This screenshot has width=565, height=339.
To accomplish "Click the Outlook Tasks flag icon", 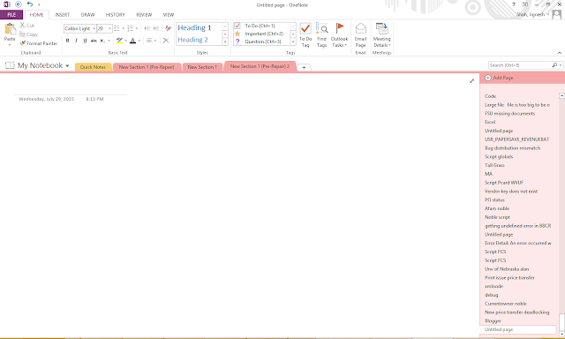I will pos(339,28).
